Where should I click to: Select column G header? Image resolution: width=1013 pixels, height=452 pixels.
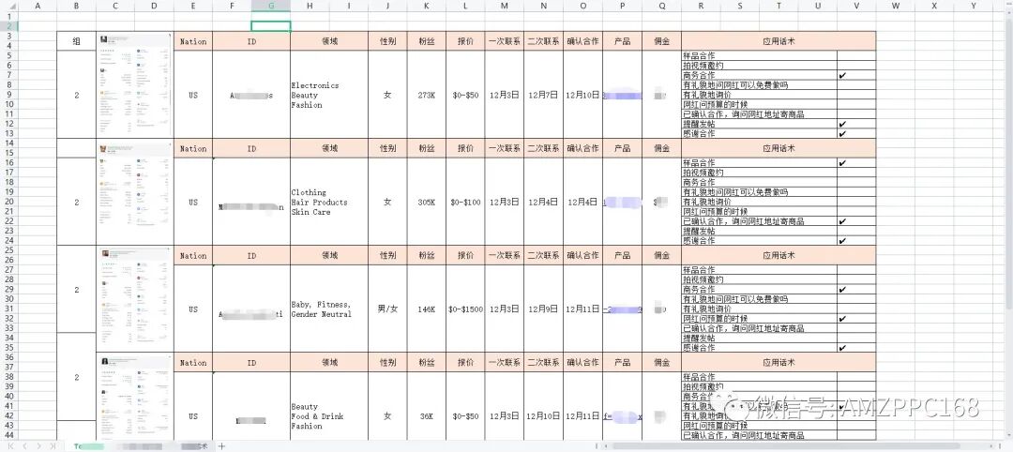(271, 6)
